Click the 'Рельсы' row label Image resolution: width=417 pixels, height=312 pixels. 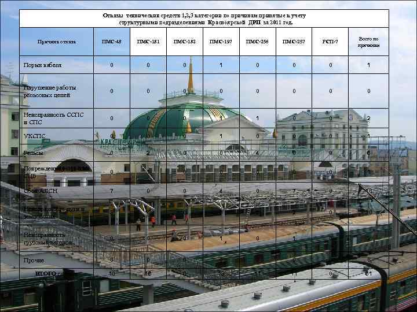33,153
